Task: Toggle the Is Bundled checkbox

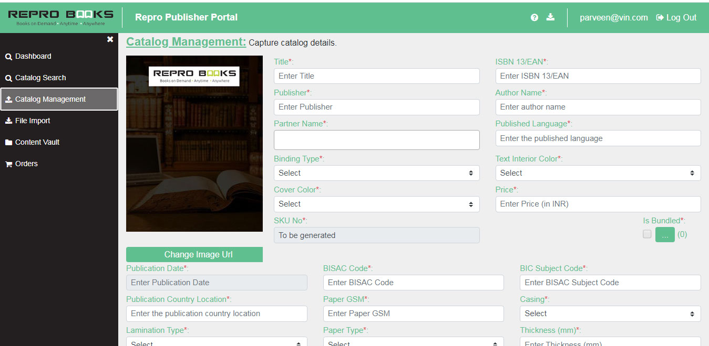Action: pyautogui.click(x=647, y=234)
